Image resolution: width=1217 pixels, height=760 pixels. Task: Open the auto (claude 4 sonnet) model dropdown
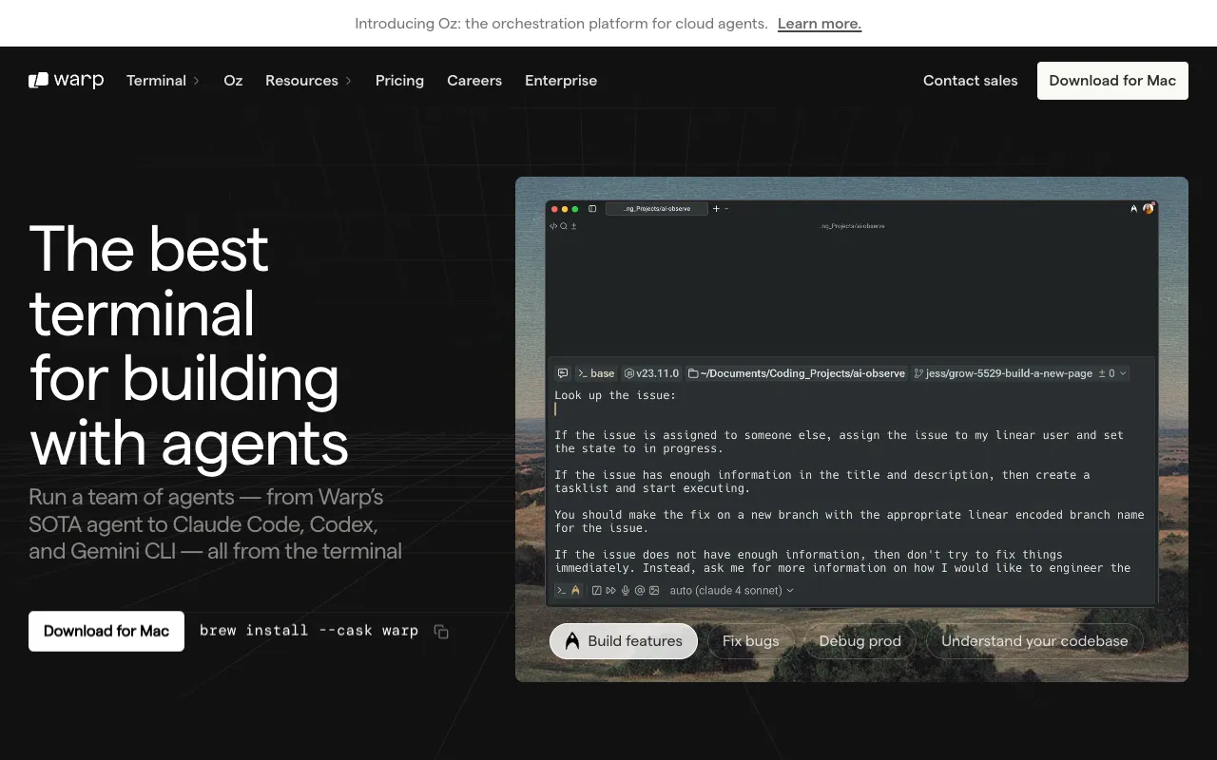(x=732, y=590)
